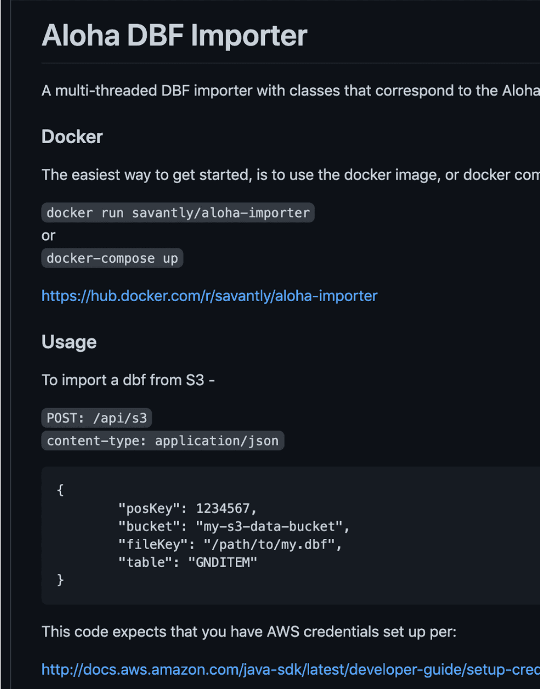Click the word "or" between docker commands
540x689 pixels.
[x=48, y=236]
